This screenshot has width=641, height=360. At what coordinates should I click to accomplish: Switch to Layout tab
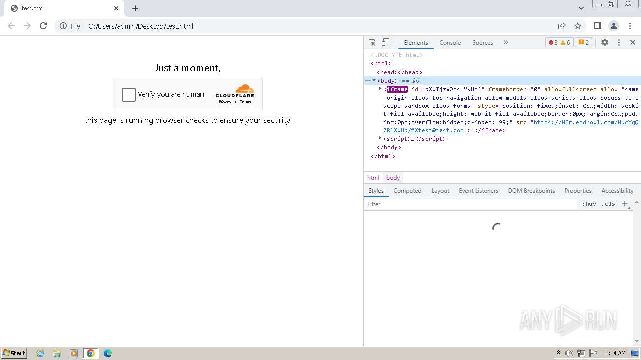[440, 191]
